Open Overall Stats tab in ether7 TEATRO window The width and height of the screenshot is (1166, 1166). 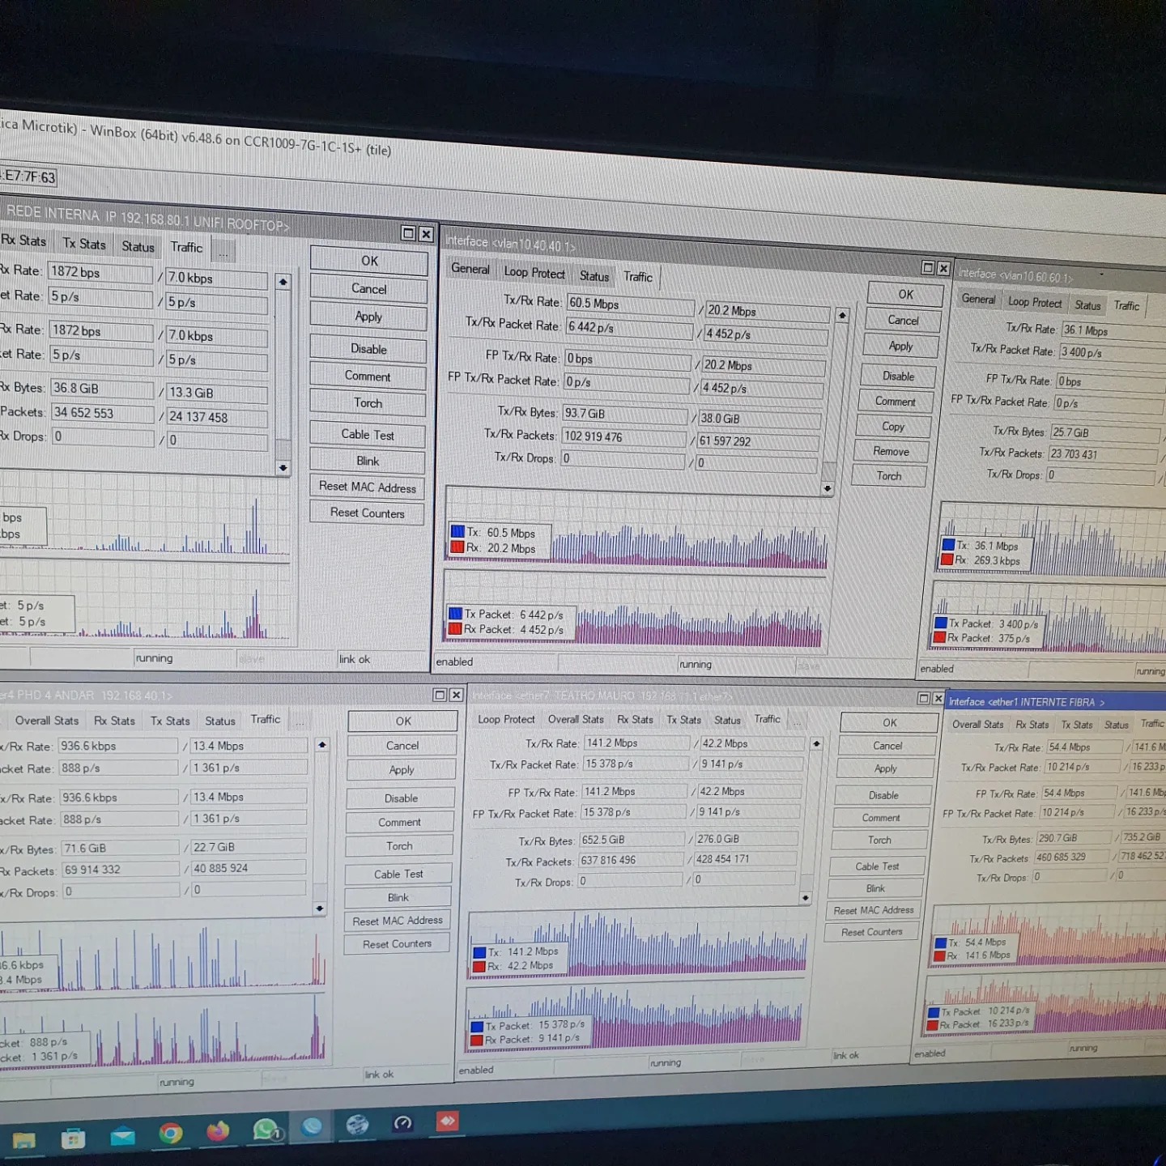pos(575,719)
